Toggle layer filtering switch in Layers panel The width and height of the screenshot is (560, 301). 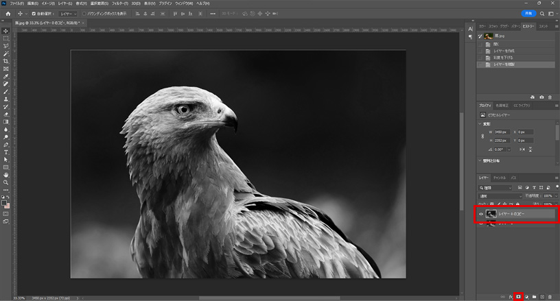pos(557,187)
